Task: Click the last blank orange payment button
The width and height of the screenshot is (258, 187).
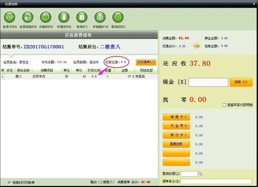Action: 176,162
